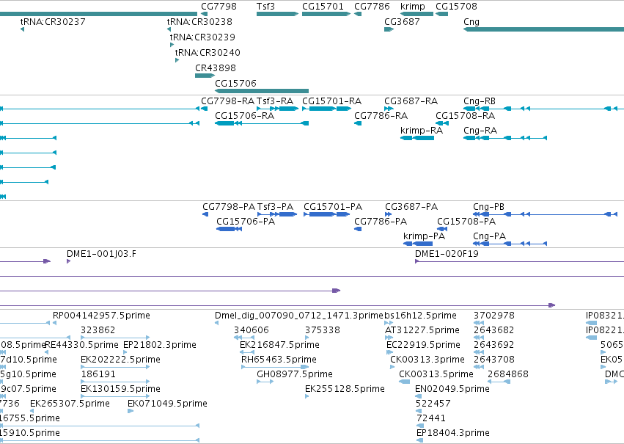Click the 2643682 feature label
The height and width of the screenshot is (444, 624).
pyautogui.click(x=493, y=330)
